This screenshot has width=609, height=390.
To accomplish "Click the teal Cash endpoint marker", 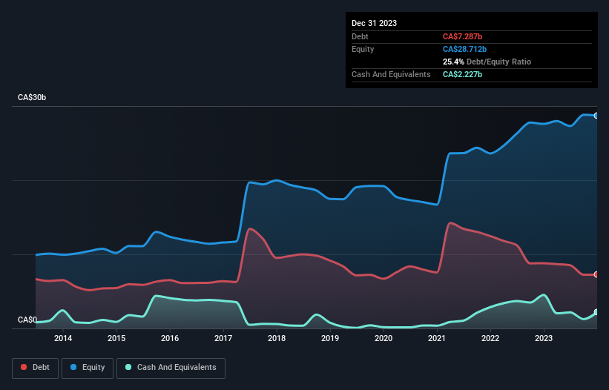I will click(x=596, y=312).
